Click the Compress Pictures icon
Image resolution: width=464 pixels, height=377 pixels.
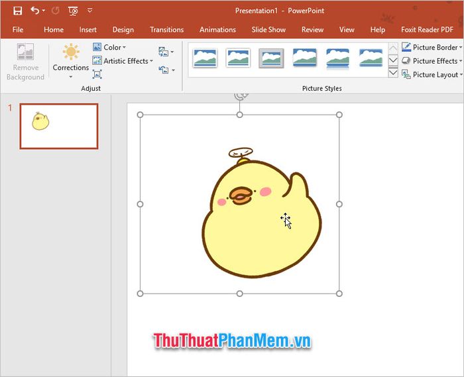click(163, 52)
